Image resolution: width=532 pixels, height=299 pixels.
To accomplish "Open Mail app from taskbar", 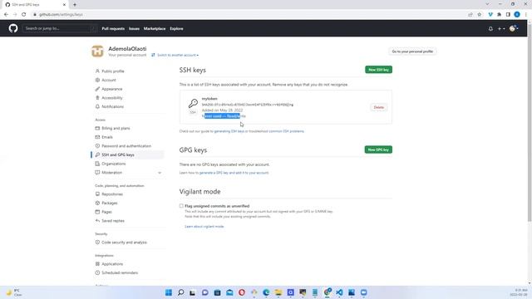I will click(x=229, y=292).
